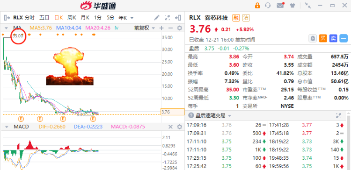Switch to 五日 five-day tab
The width and height of the screenshot is (351, 170).
44,18
